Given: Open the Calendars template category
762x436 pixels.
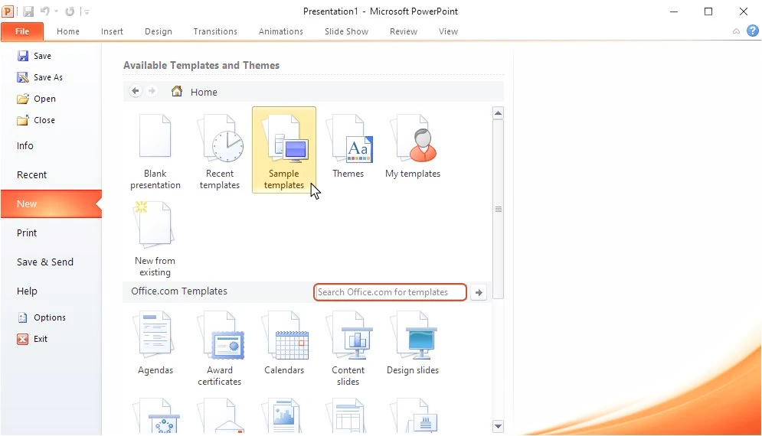Looking at the screenshot, I should (284, 343).
